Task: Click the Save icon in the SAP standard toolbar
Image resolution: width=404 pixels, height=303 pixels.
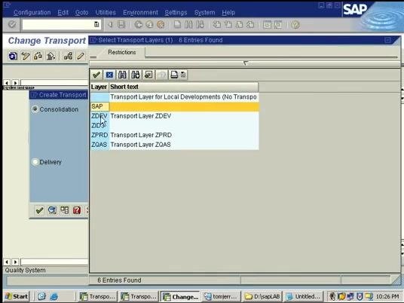Action: (x=121, y=25)
